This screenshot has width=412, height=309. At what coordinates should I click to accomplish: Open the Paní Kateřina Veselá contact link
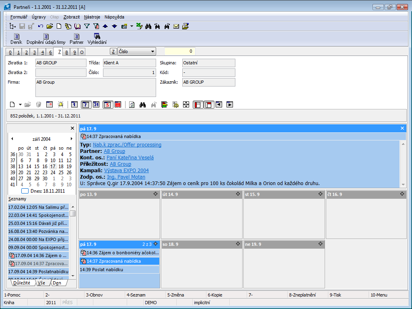[130, 158]
